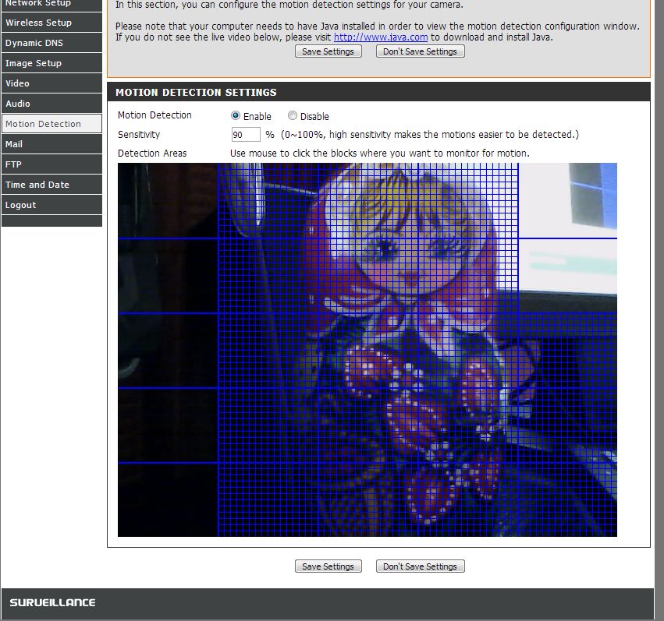Click the top Save Settings button
Viewport: 664px width, 621px height.
tap(328, 51)
